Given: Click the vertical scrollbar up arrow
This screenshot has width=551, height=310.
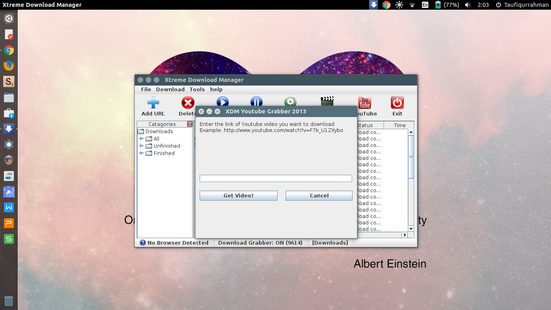Looking at the screenshot, I should click(411, 132).
